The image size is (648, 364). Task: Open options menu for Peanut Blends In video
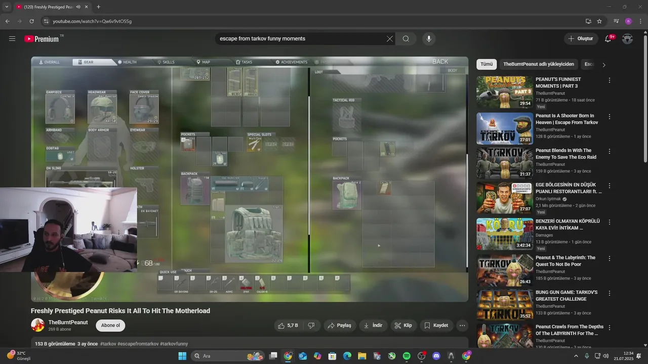pyautogui.click(x=610, y=151)
